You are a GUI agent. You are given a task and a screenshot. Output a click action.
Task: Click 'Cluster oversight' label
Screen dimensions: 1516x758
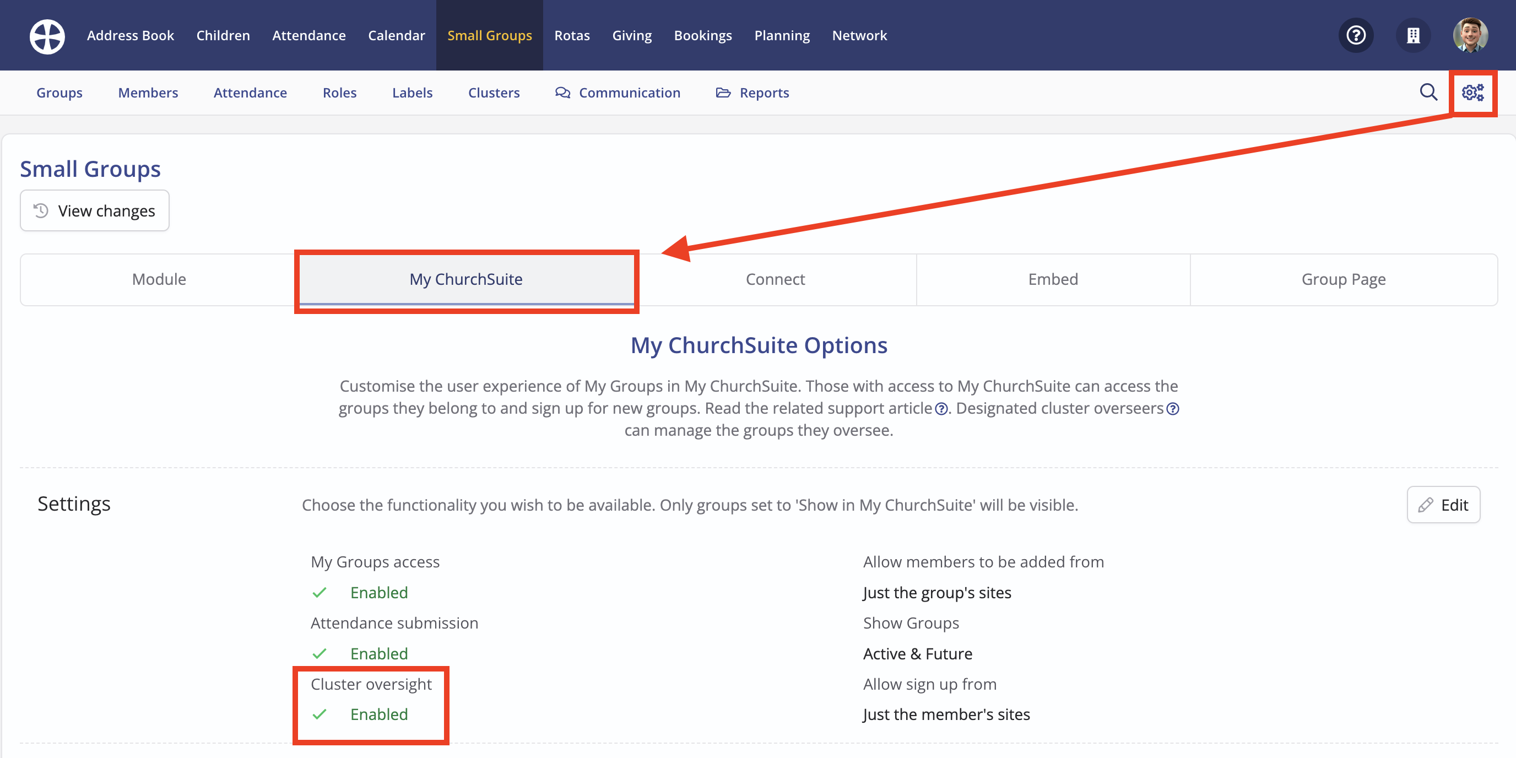click(371, 684)
